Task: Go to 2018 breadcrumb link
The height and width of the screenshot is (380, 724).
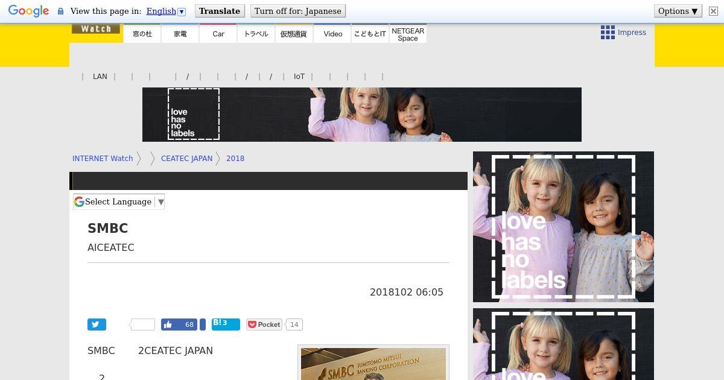Action: point(235,159)
